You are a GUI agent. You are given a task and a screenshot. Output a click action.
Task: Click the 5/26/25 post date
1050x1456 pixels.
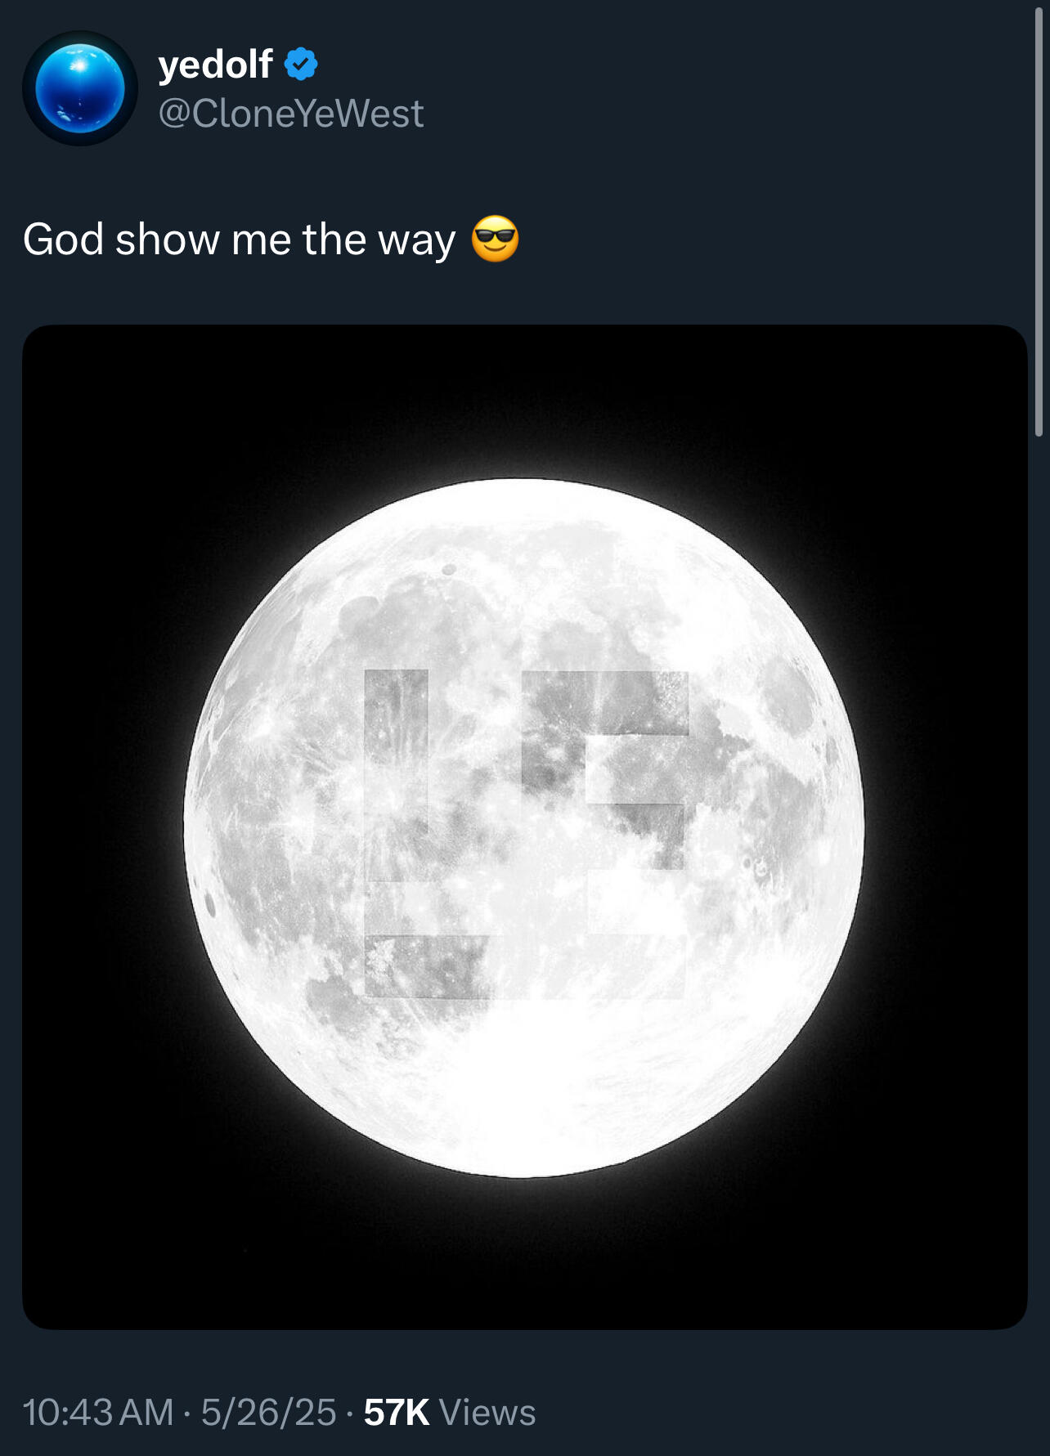pos(268,1413)
